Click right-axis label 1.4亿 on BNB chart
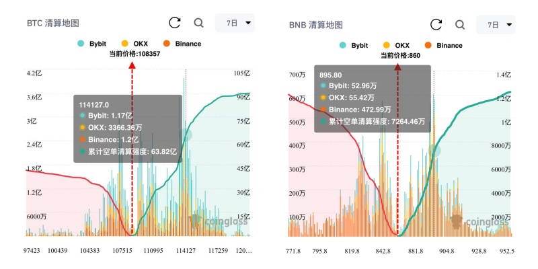This screenshot has height=269, width=538. click(x=504, y=75)
